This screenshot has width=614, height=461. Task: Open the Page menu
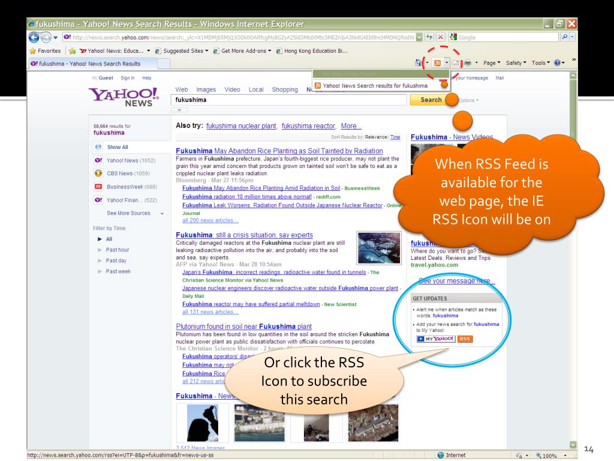click(492, 62)
